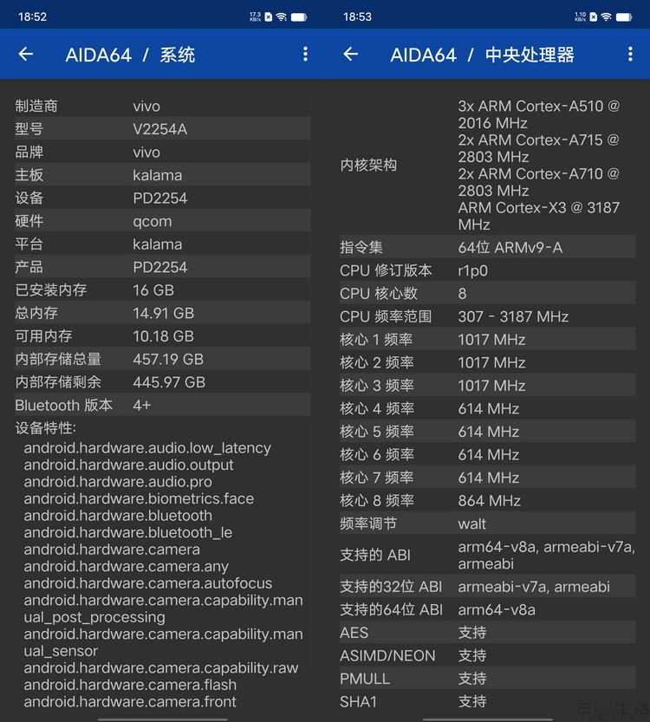This screenshot has width=650, height=722.
Task: Select the 品牌 vivo row
Action: [163, 152]
